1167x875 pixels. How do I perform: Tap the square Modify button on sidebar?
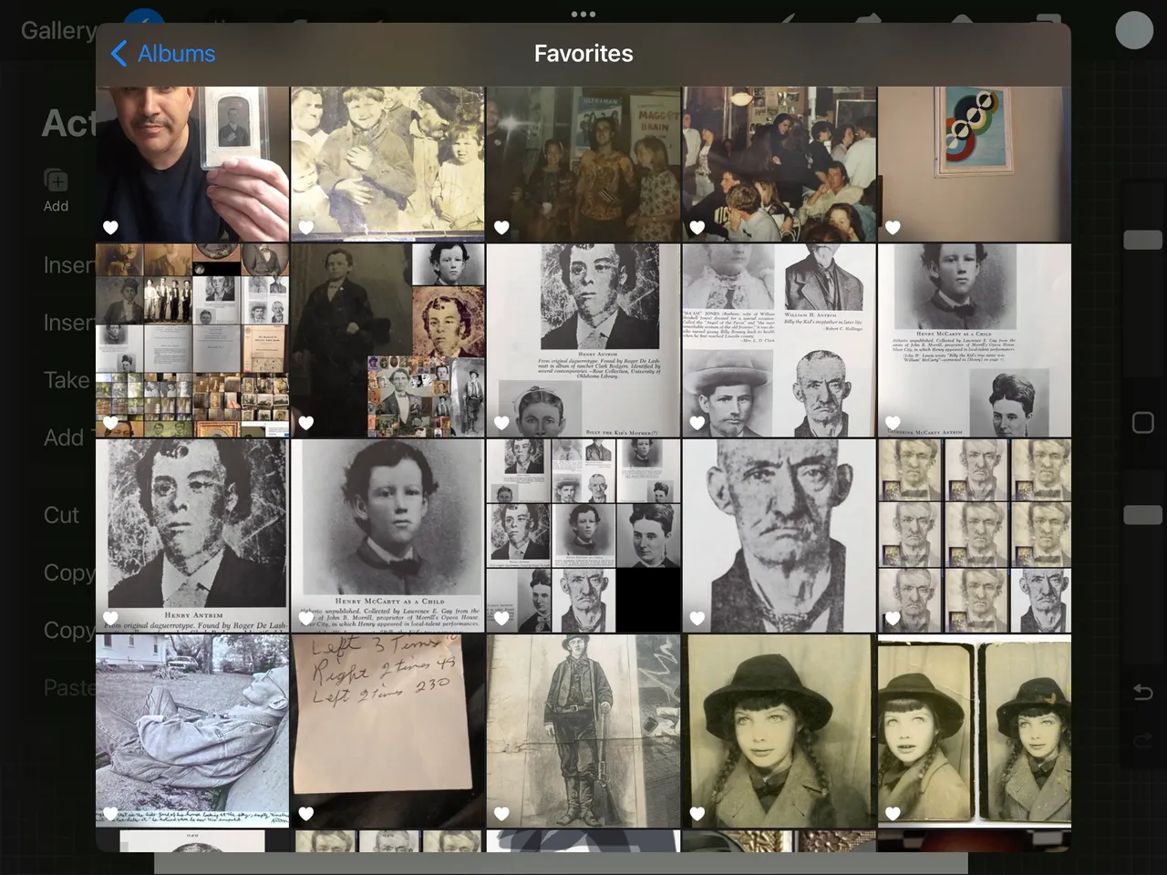[1142, 422]
